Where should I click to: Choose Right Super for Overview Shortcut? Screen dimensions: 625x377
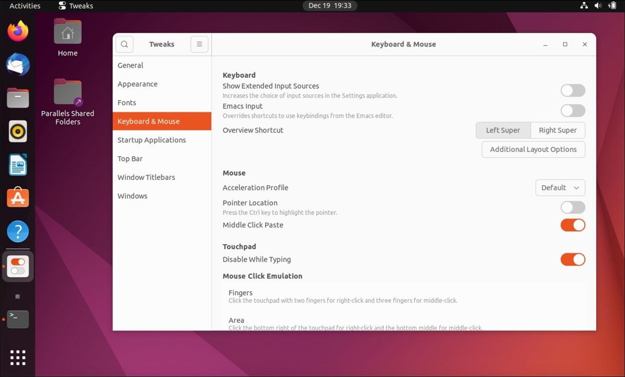[x=558, y=130]
